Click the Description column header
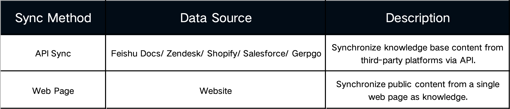510x109 pixels. coord(418,18)
